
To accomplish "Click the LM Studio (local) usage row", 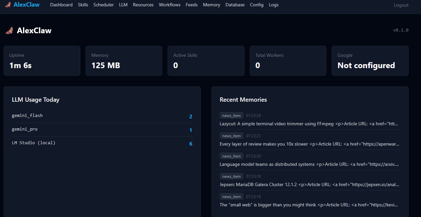I will coord(102,143).
